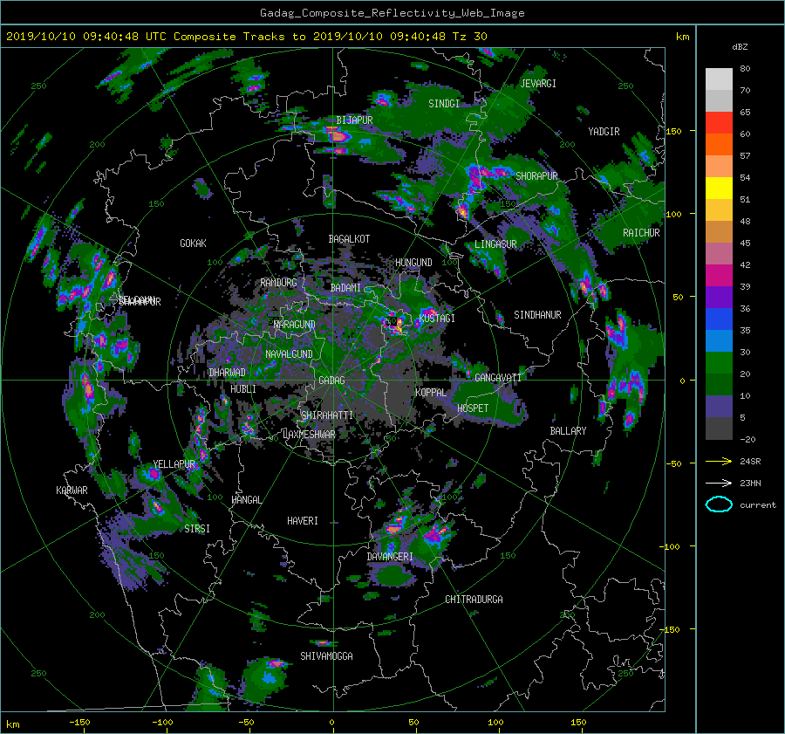
Task: Click the HUNGUND city label
Action: click(x=413, y=263)
